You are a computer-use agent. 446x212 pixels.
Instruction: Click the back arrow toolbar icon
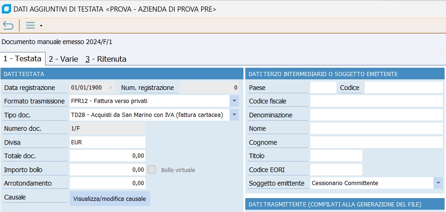(8, 26)
